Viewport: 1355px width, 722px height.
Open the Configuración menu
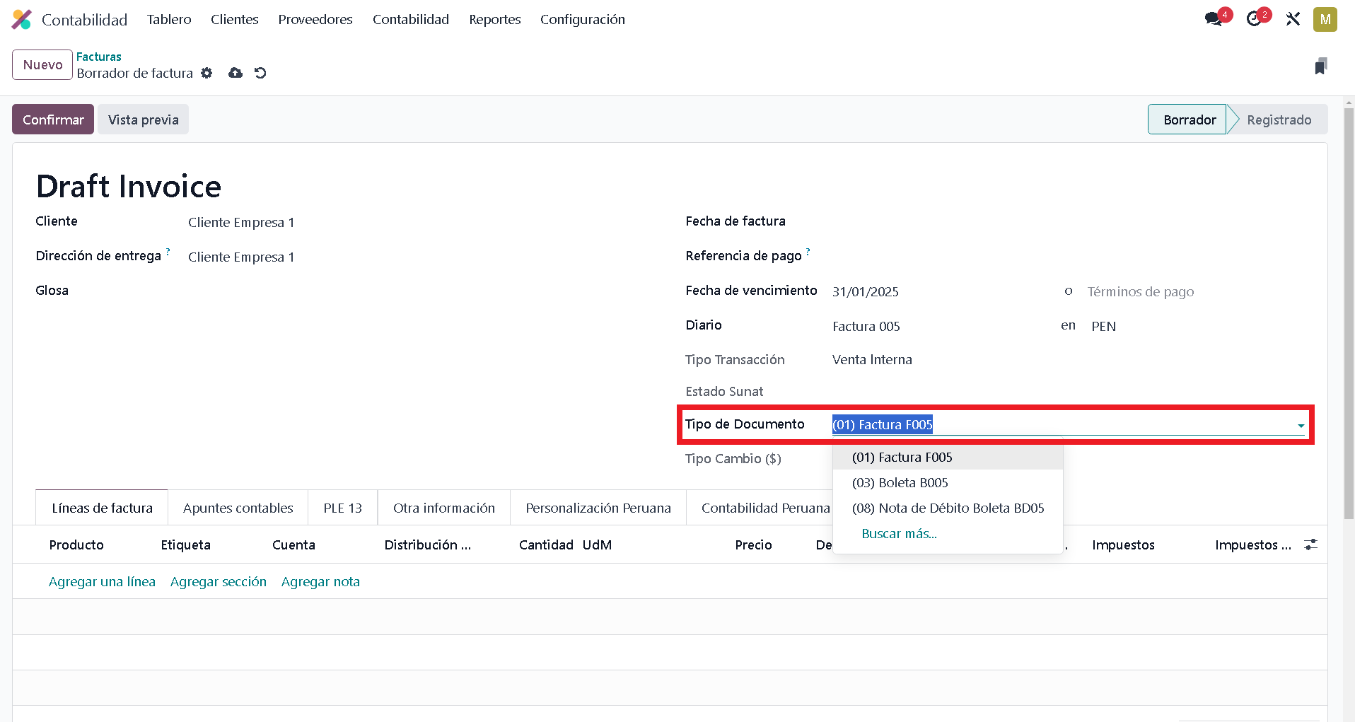coord(583,19)
